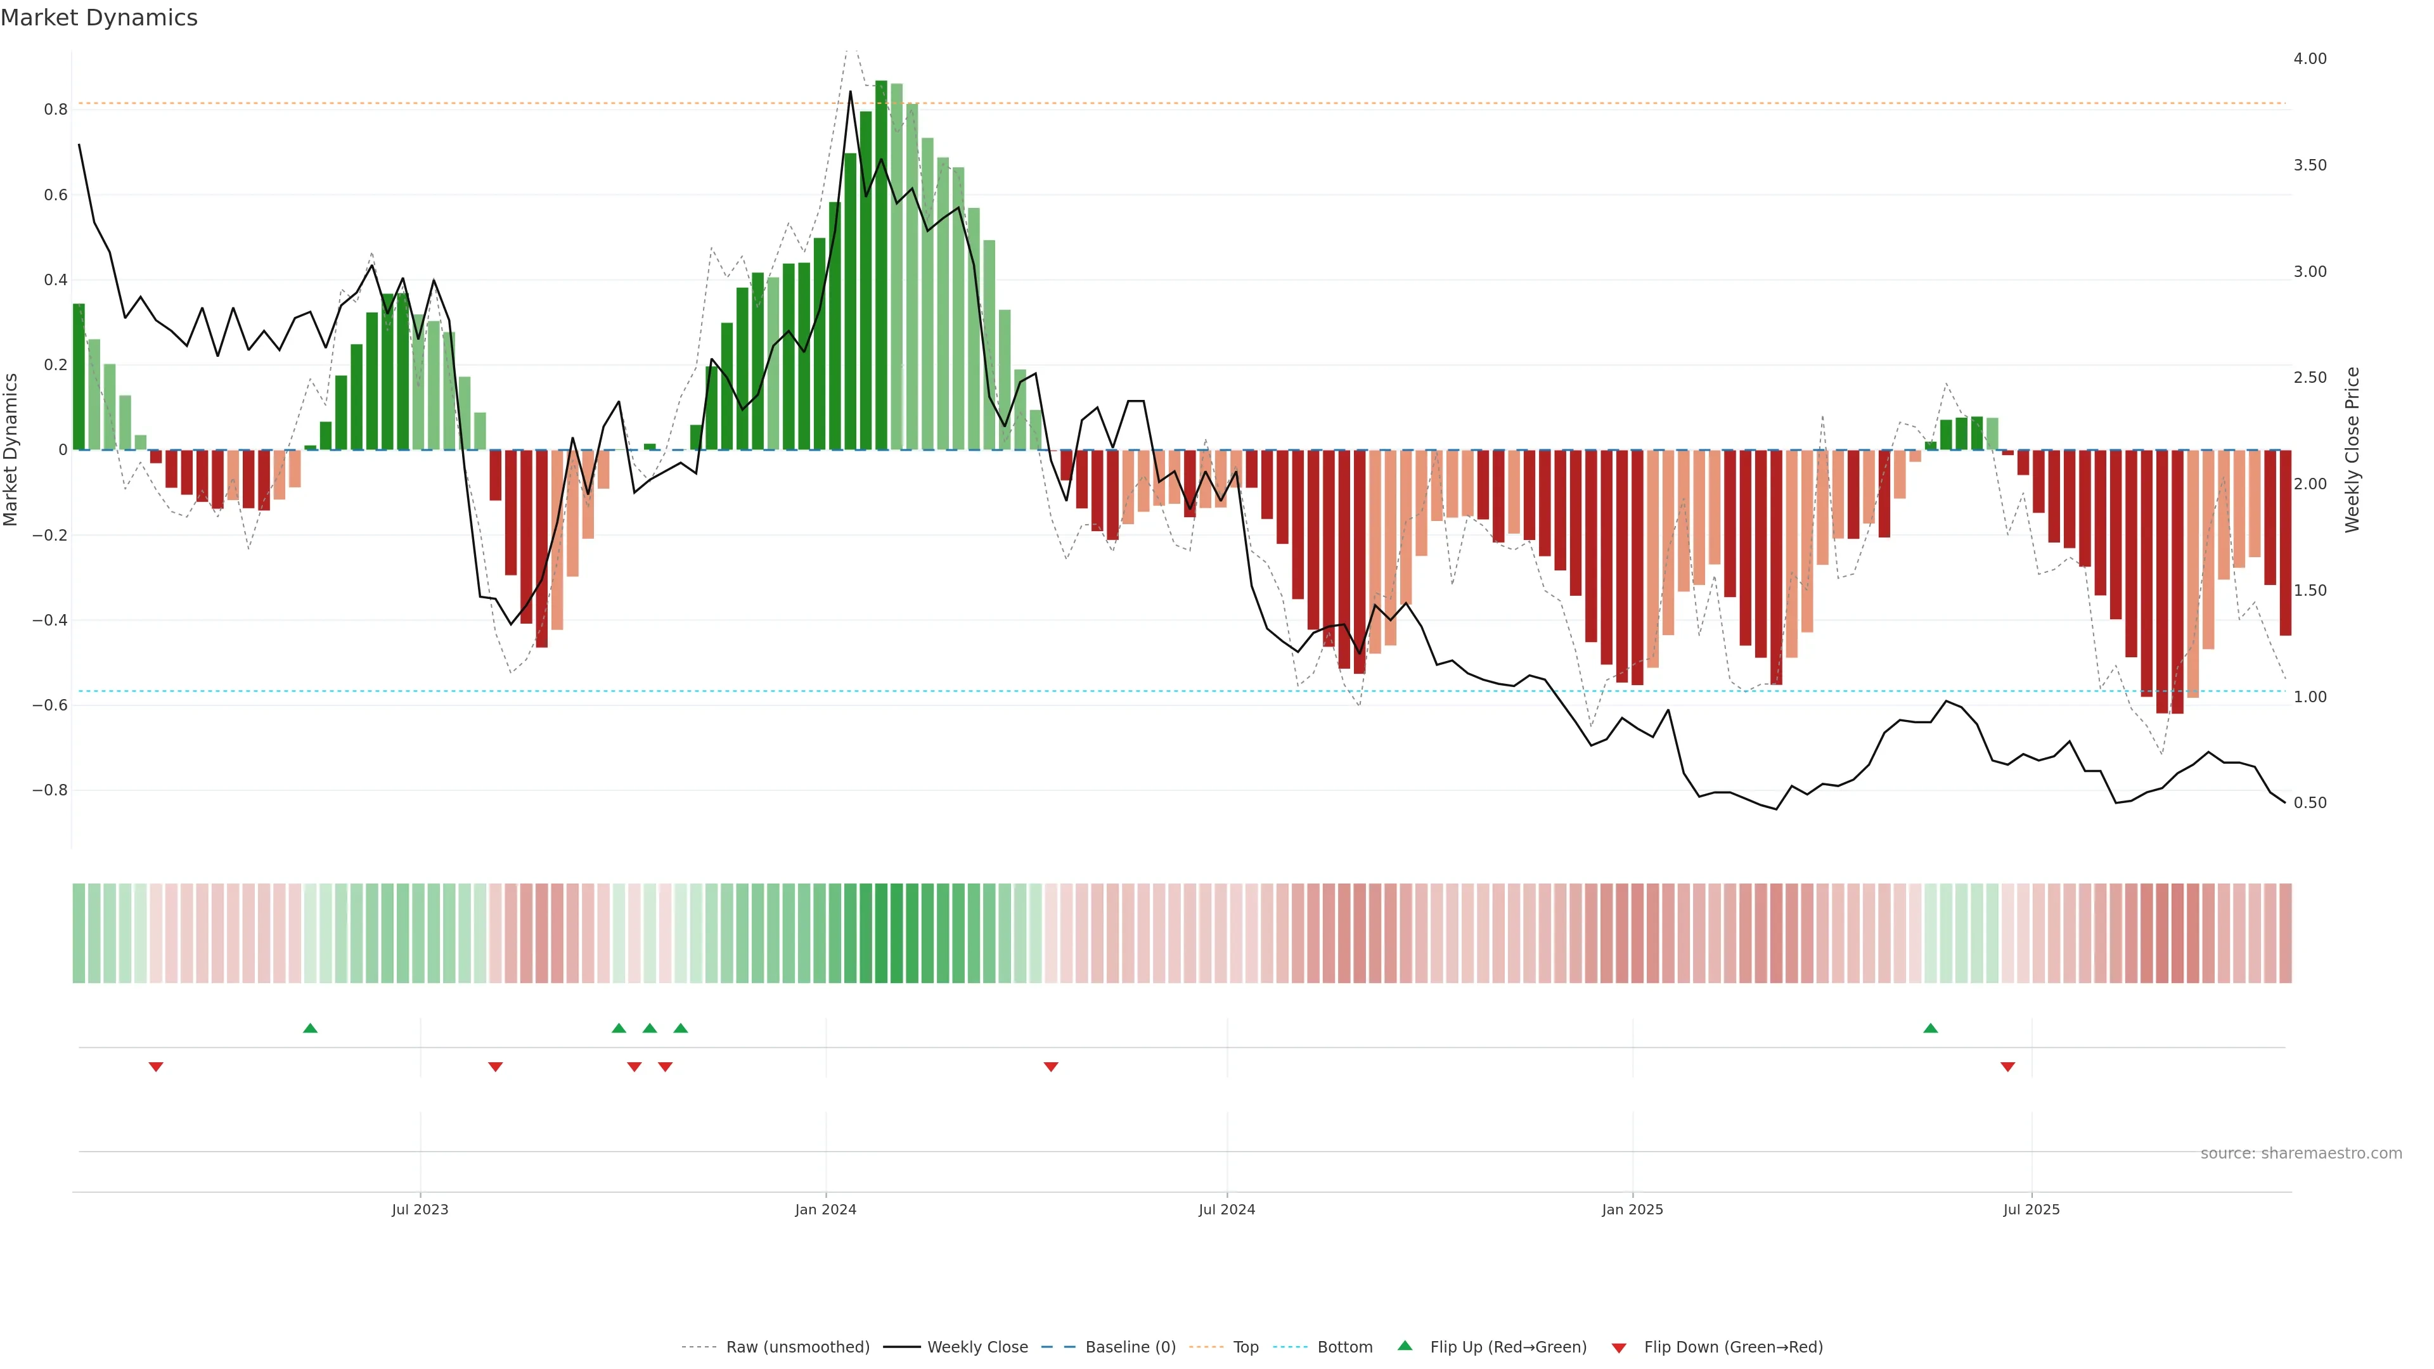
Task: Toggle the Top legend entry
Action: coord(1246,1346)
